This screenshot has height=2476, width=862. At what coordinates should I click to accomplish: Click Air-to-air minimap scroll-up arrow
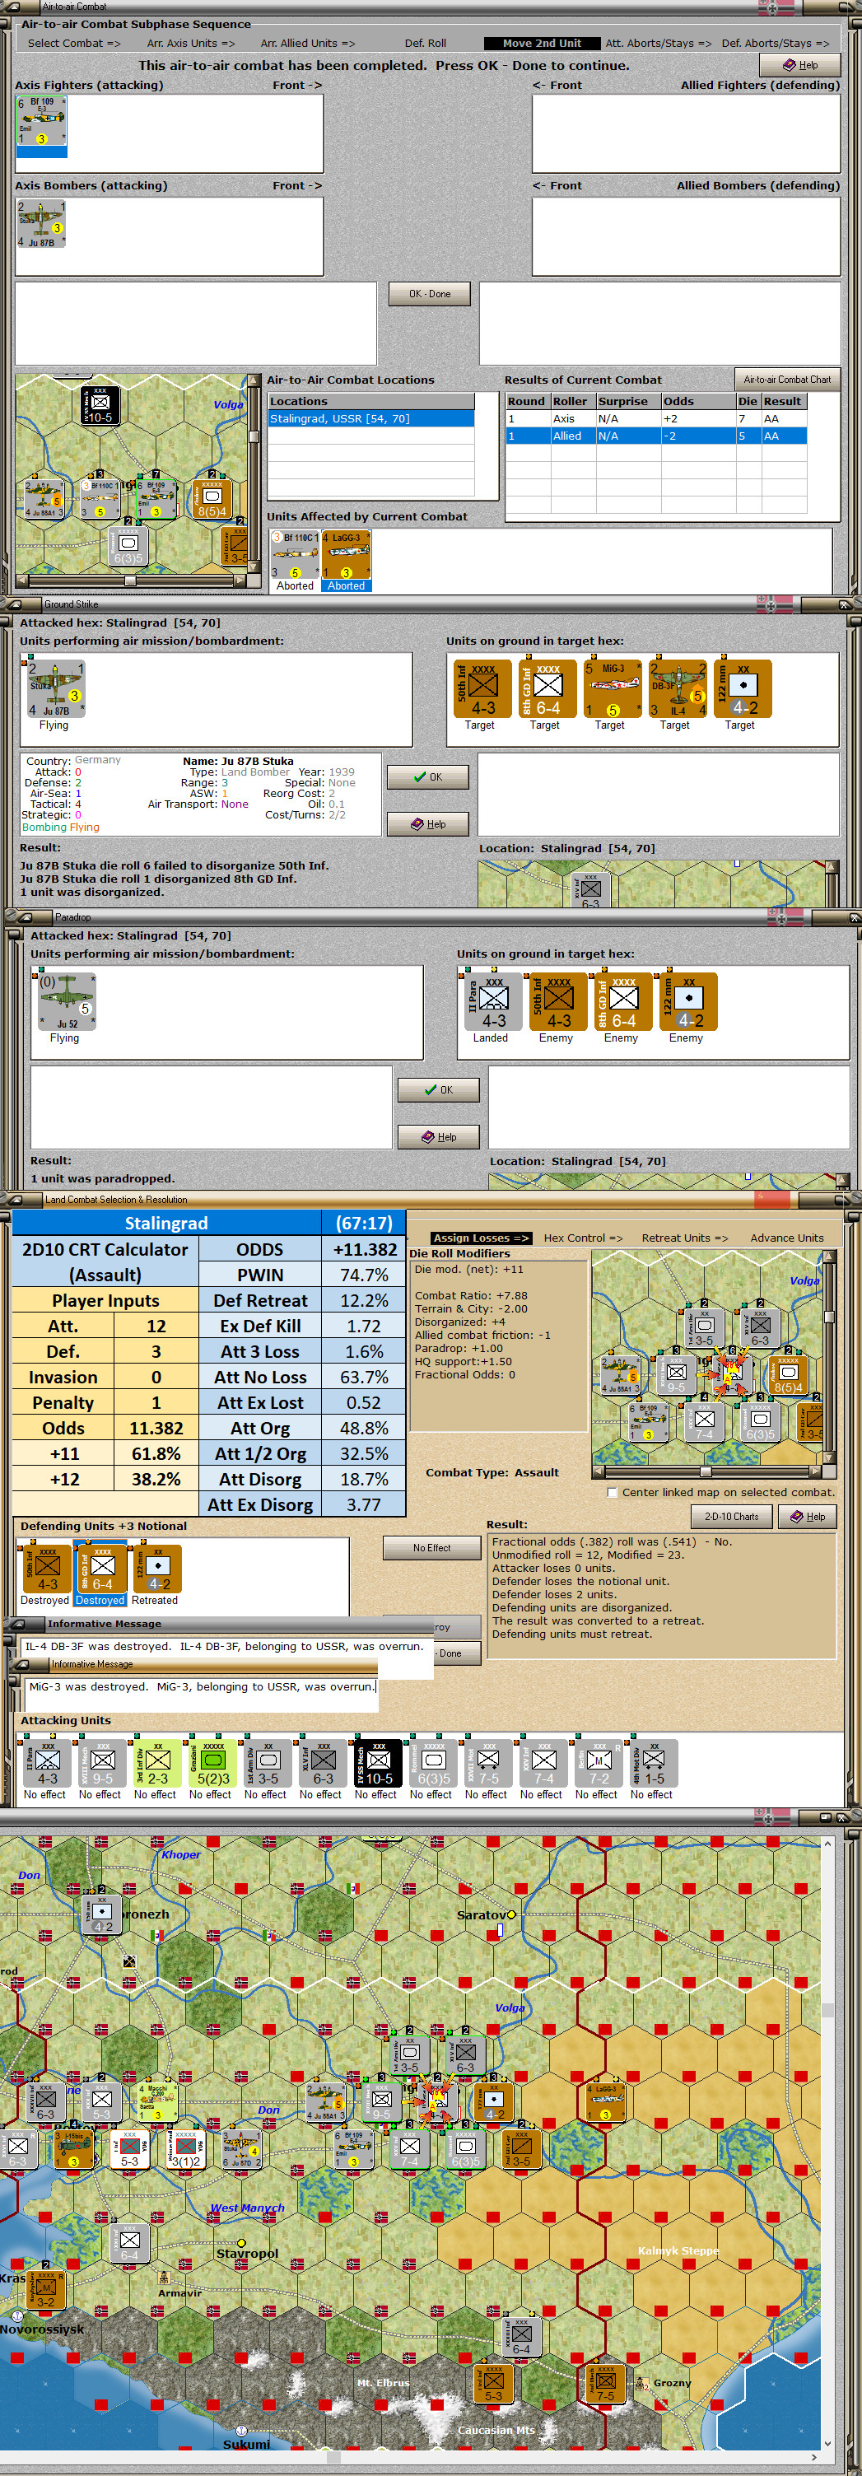[x=254, y=380]
